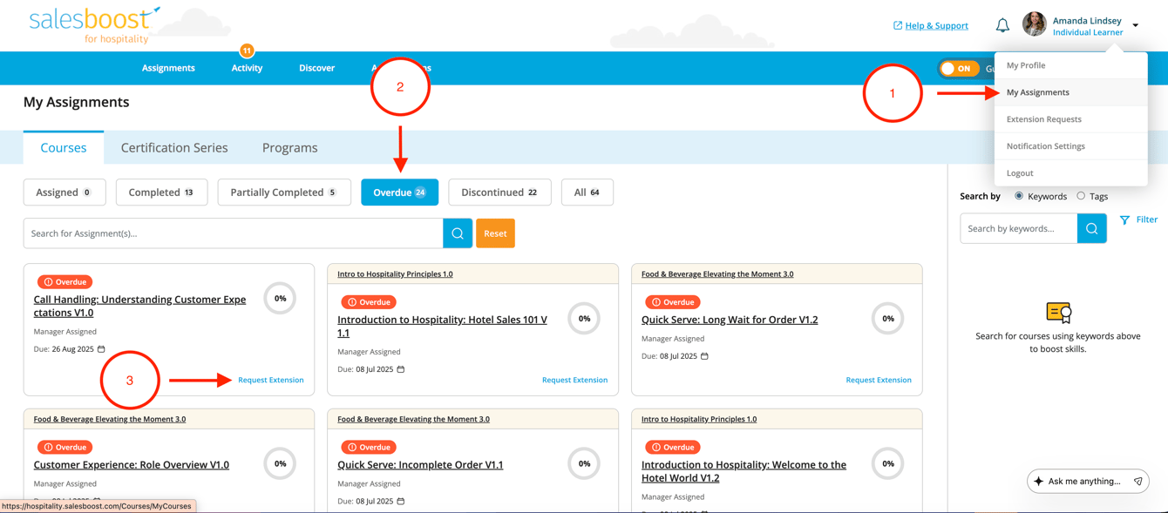Select the Tags radio button

pyautogui.click(x=1081, y=196)
